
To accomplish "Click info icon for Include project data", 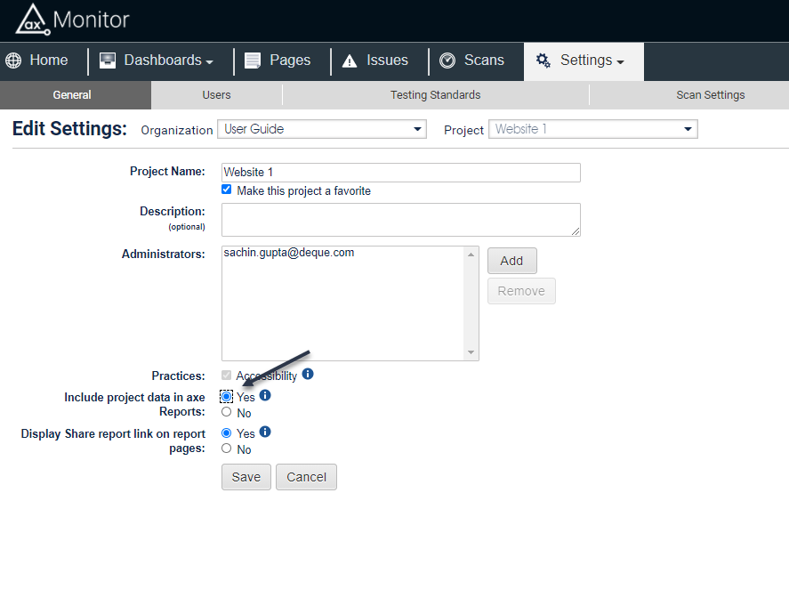I will pos(265,396).
